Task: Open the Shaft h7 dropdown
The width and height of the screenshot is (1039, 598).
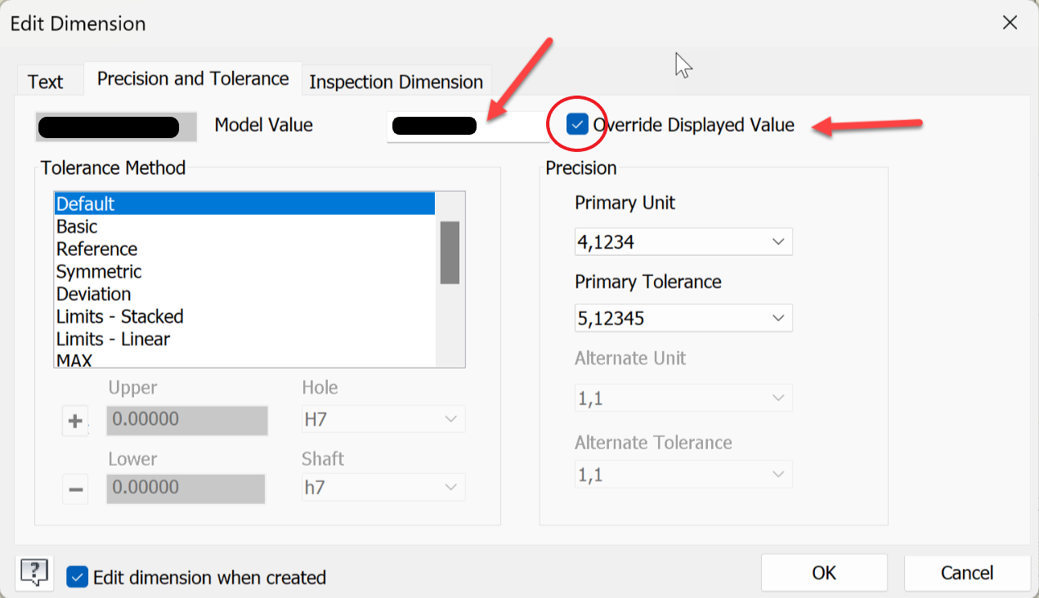Action: tap(383, 487)
